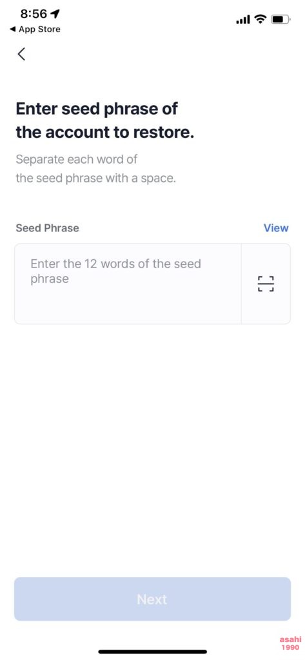Tap the home indicator bar at bottom
This screenshot has height=660, width=305.
(152, 652)
